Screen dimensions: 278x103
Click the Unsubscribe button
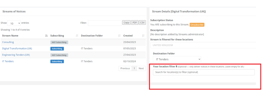[197, 25]
